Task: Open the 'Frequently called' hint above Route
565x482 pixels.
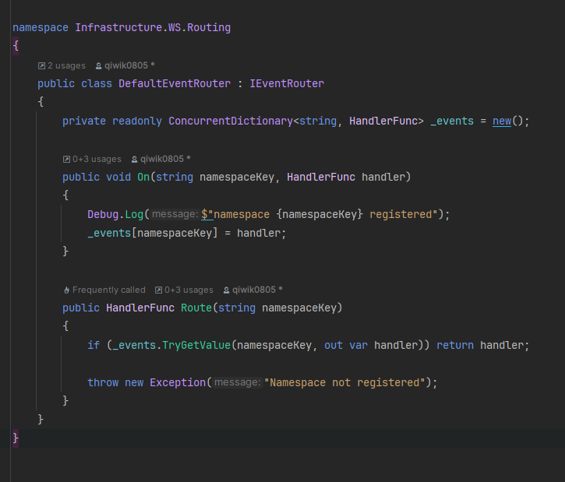Action: point(109,290)
